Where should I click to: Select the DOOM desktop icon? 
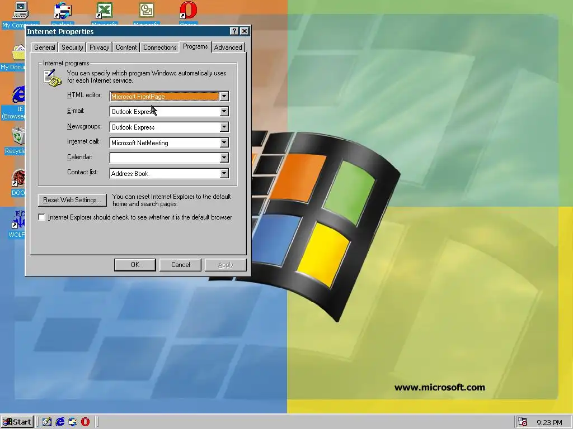[x=18, y=179]
